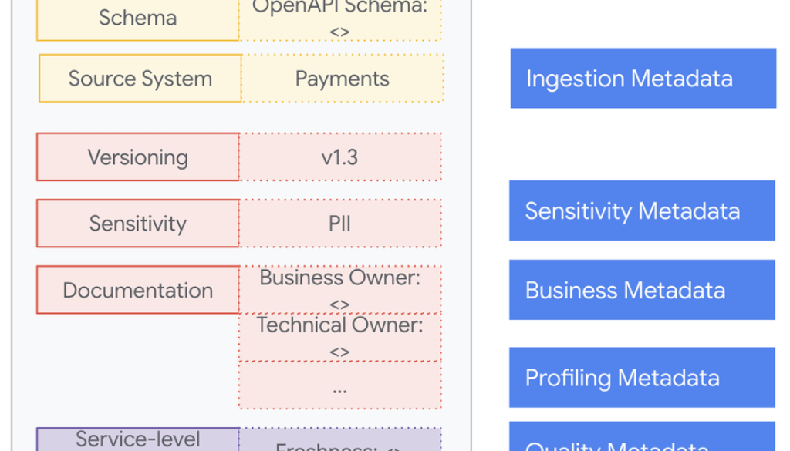Select the Sensitivity Metadata blue box

click(642, 211)
